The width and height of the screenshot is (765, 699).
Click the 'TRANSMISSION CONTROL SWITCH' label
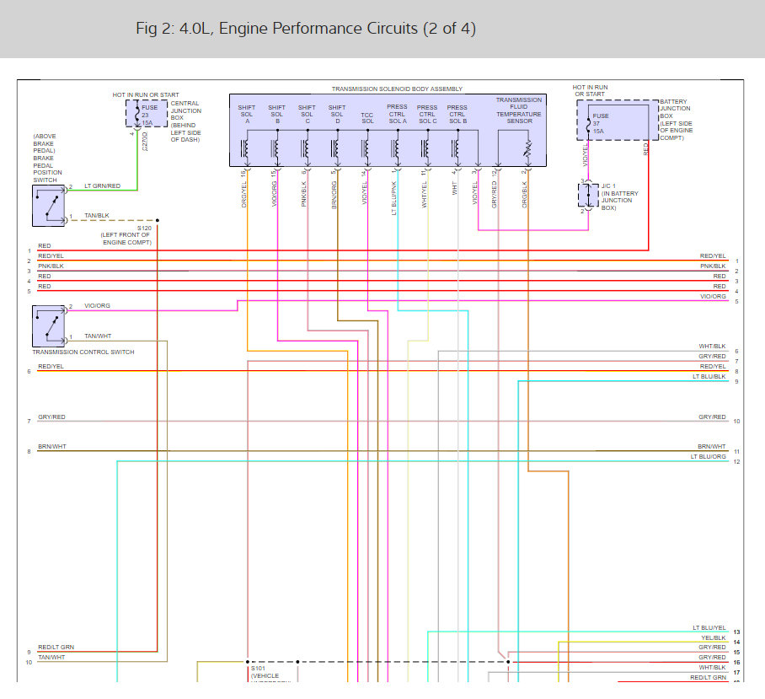click(x=83, y=352)
